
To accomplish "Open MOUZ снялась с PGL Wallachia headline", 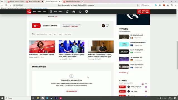I will point(42,55).
